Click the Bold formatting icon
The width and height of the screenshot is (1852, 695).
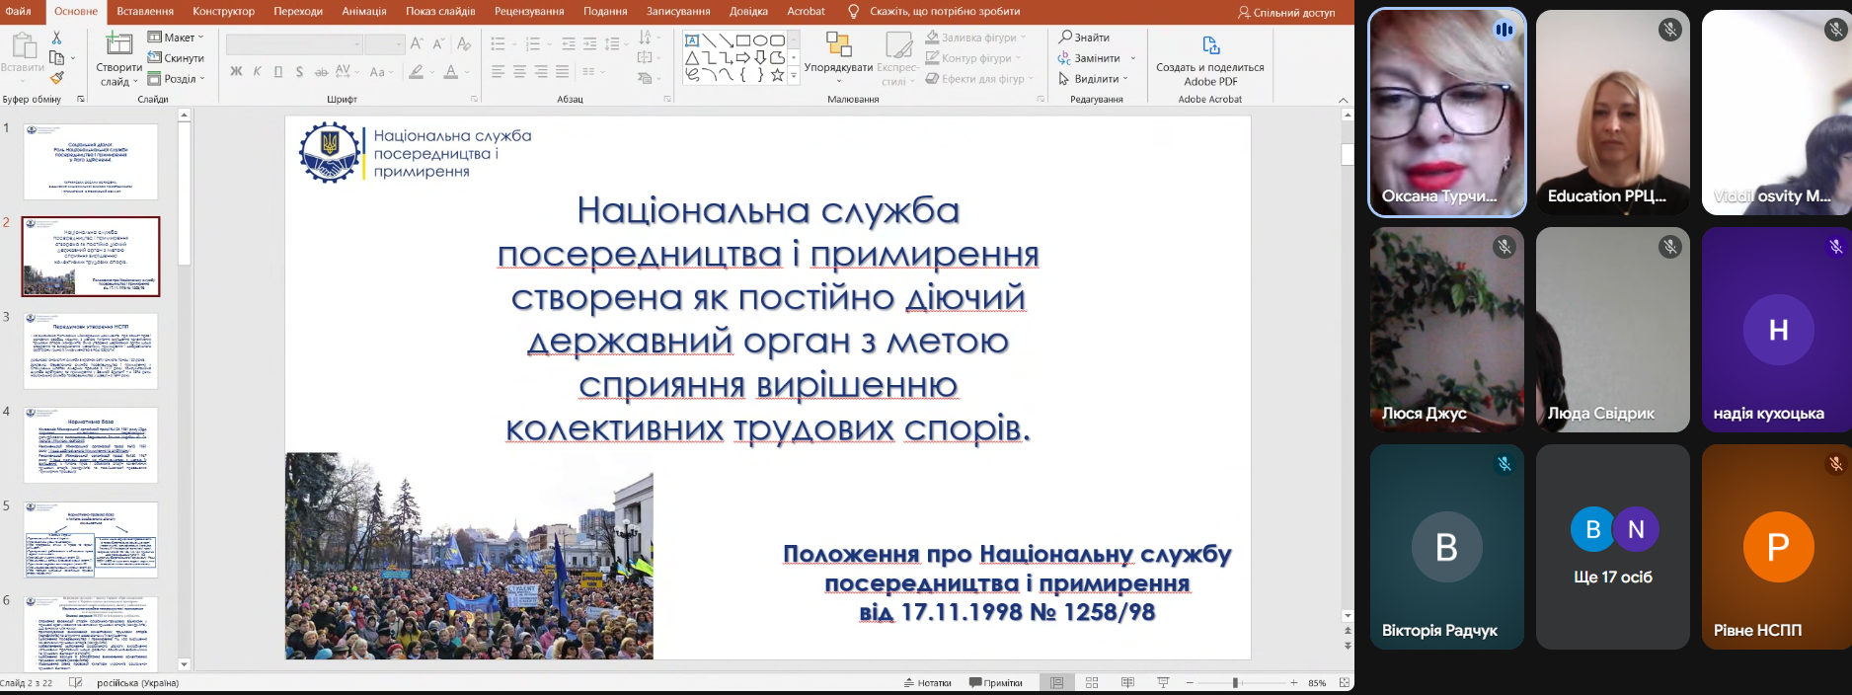(236, 72)
